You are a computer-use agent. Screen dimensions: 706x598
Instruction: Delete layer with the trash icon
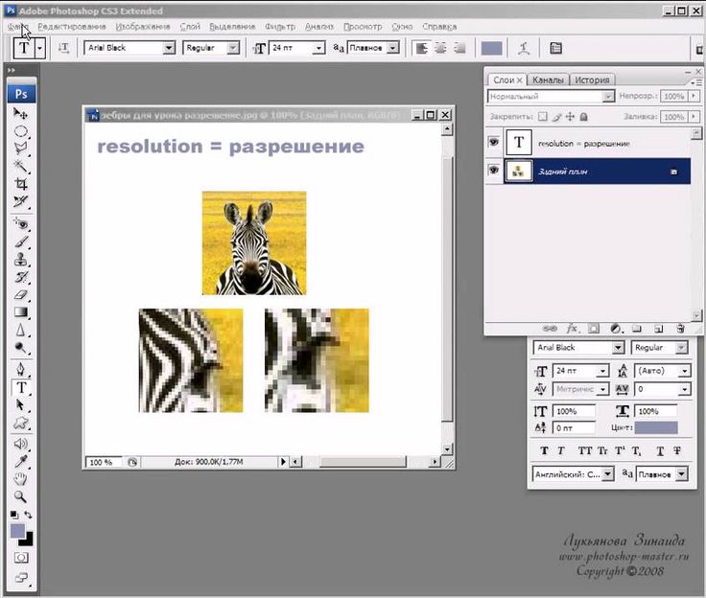pyautogui.click(x=680, y=329)
